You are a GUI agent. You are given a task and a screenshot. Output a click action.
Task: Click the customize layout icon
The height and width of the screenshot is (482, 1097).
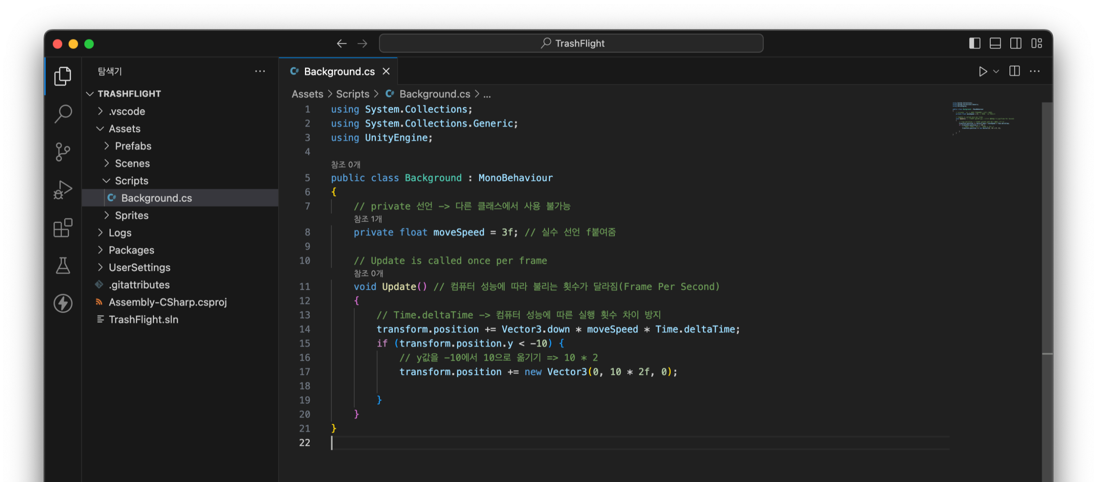pyautogui.click(x=1036, y=43)
